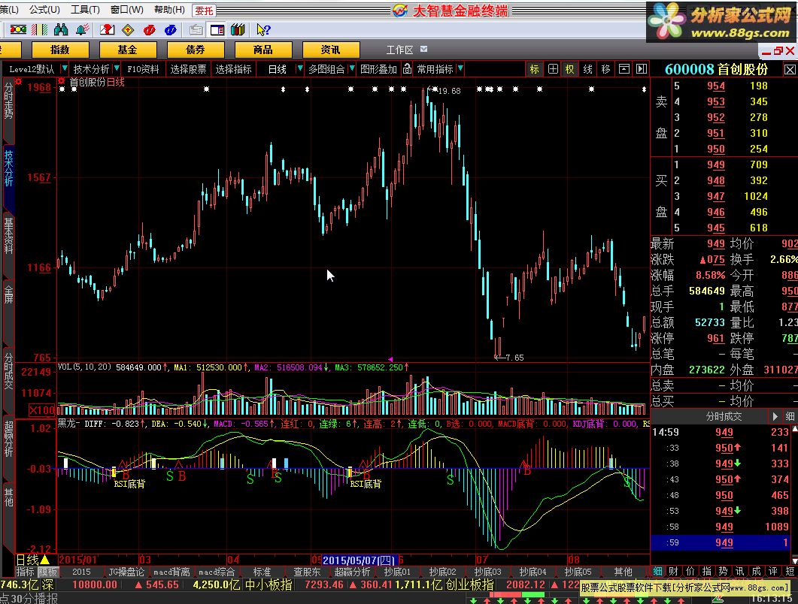The width and height of the screenshot is (798, 604).
Task: Toggle the 权 adjustment button
Action: tap(570, 69)
